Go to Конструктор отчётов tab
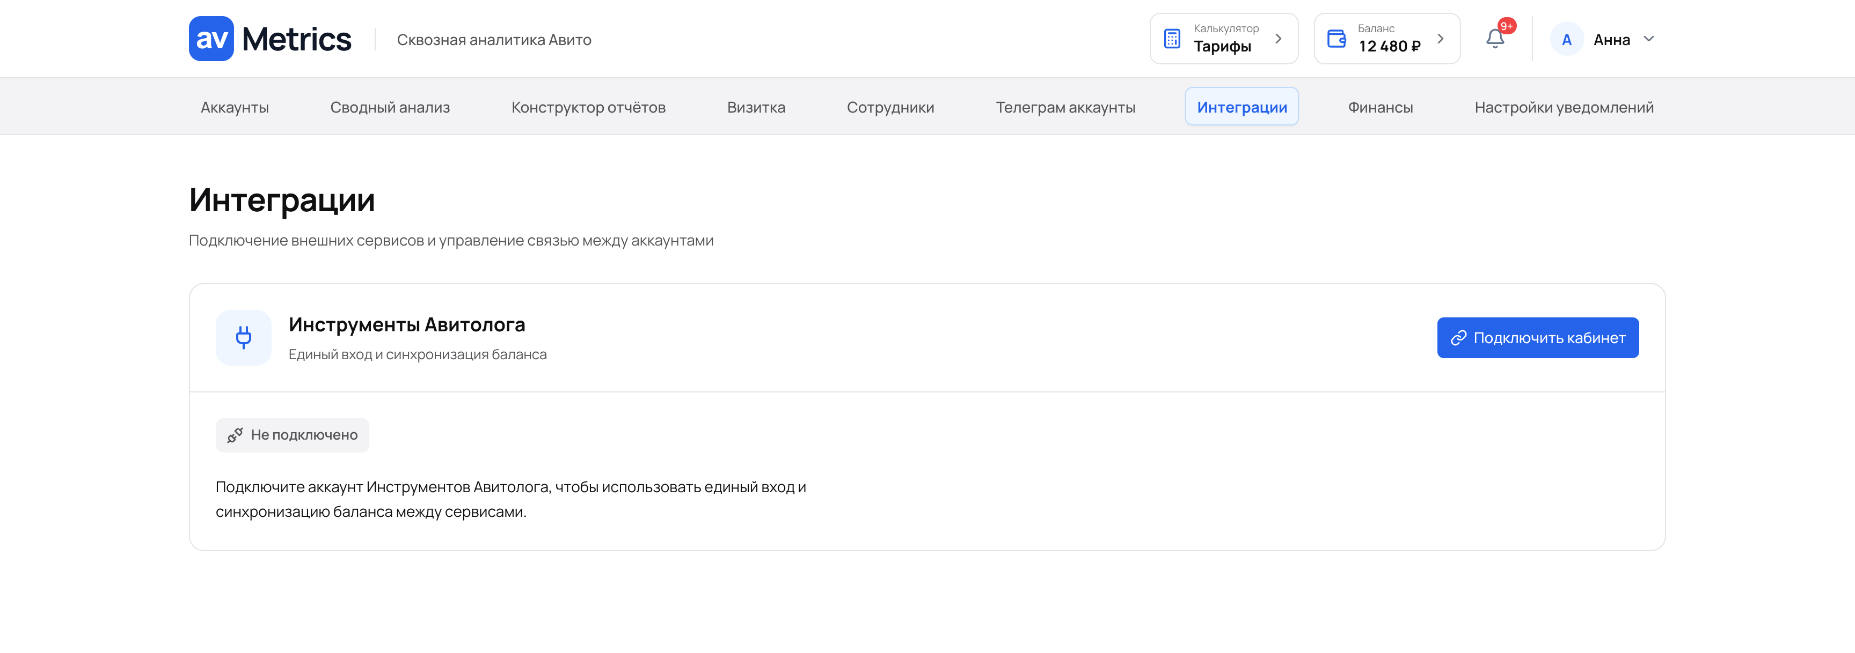 (x=588, y=107)
